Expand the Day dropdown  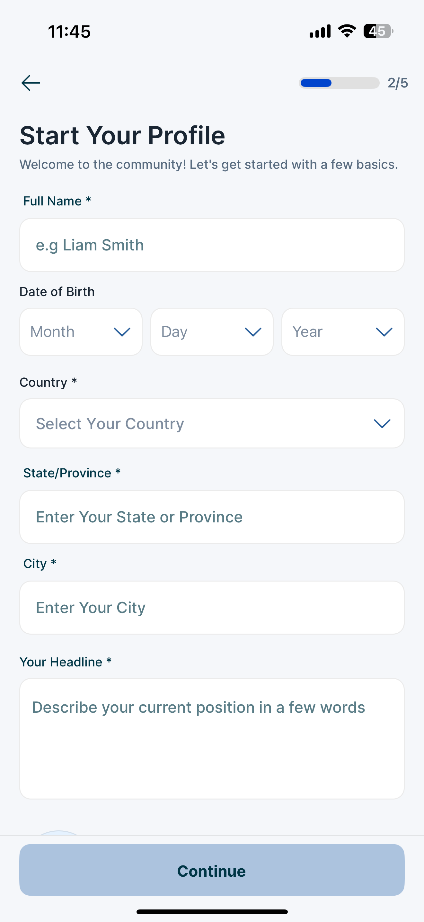click(212, 332)
